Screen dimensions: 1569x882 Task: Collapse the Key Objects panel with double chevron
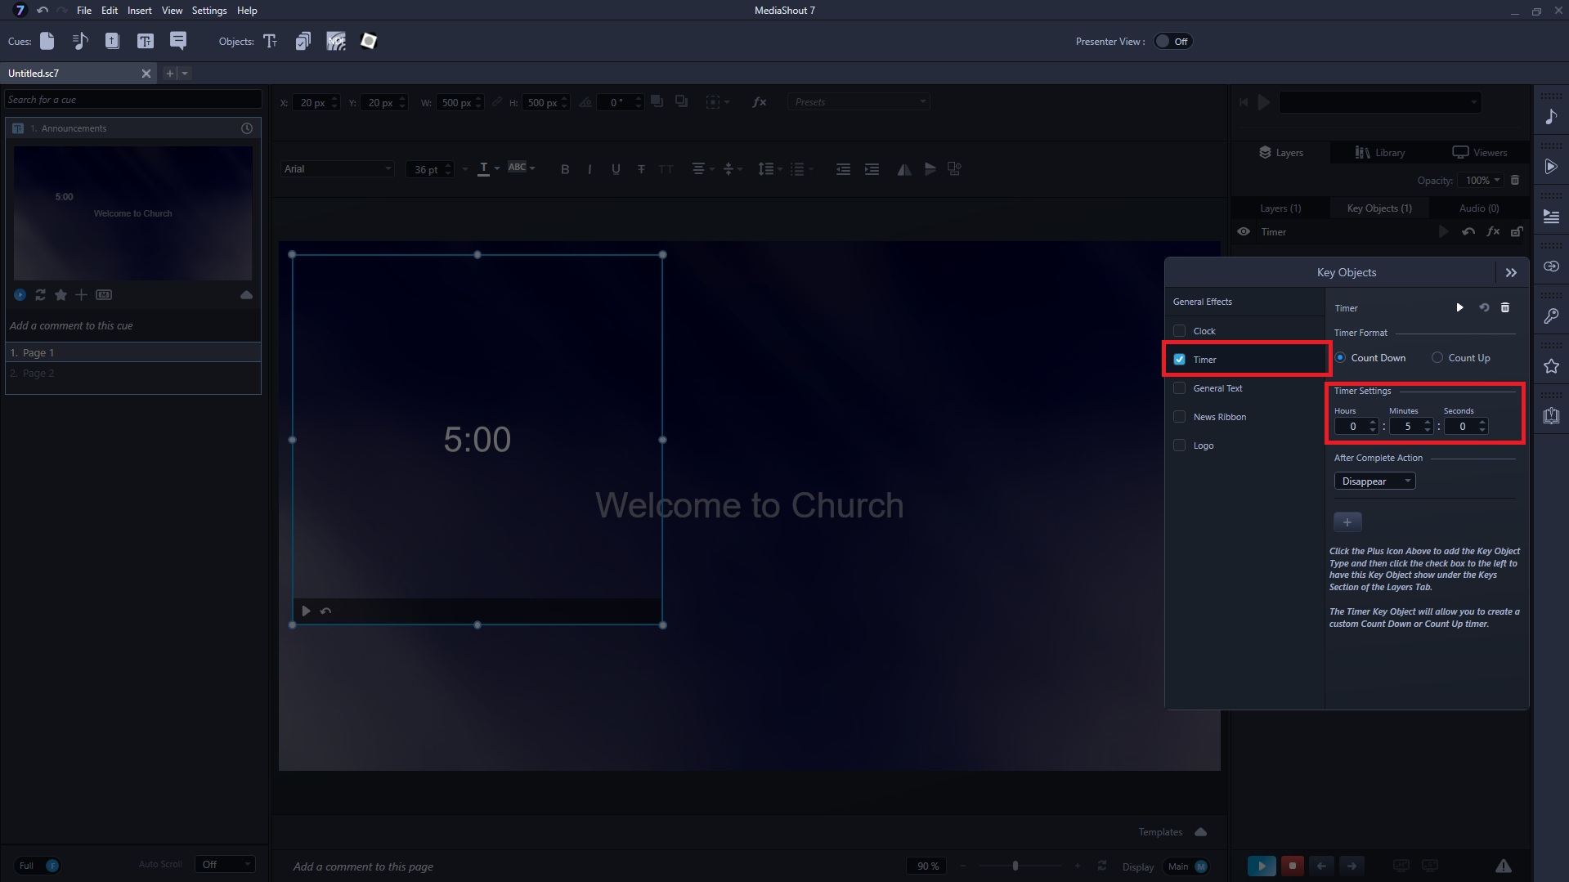[1511, 273]
